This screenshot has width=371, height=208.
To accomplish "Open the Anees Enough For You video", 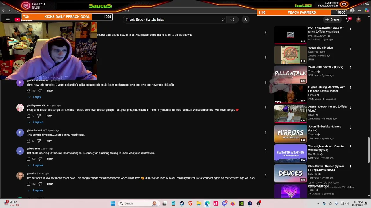I will [328, 109].
